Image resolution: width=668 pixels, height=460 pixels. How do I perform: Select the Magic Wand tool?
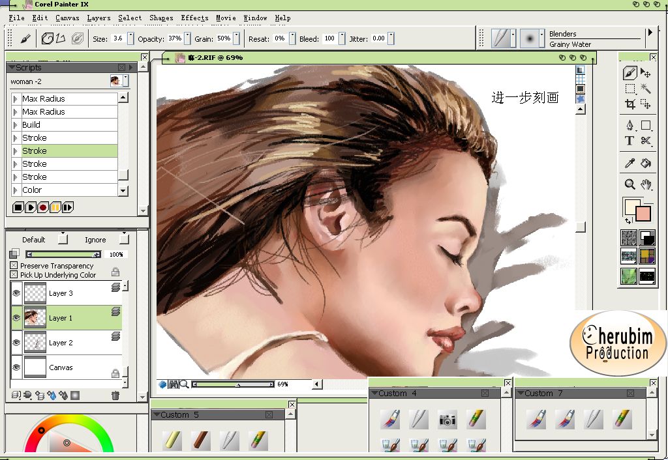click(x=646, y=89)
